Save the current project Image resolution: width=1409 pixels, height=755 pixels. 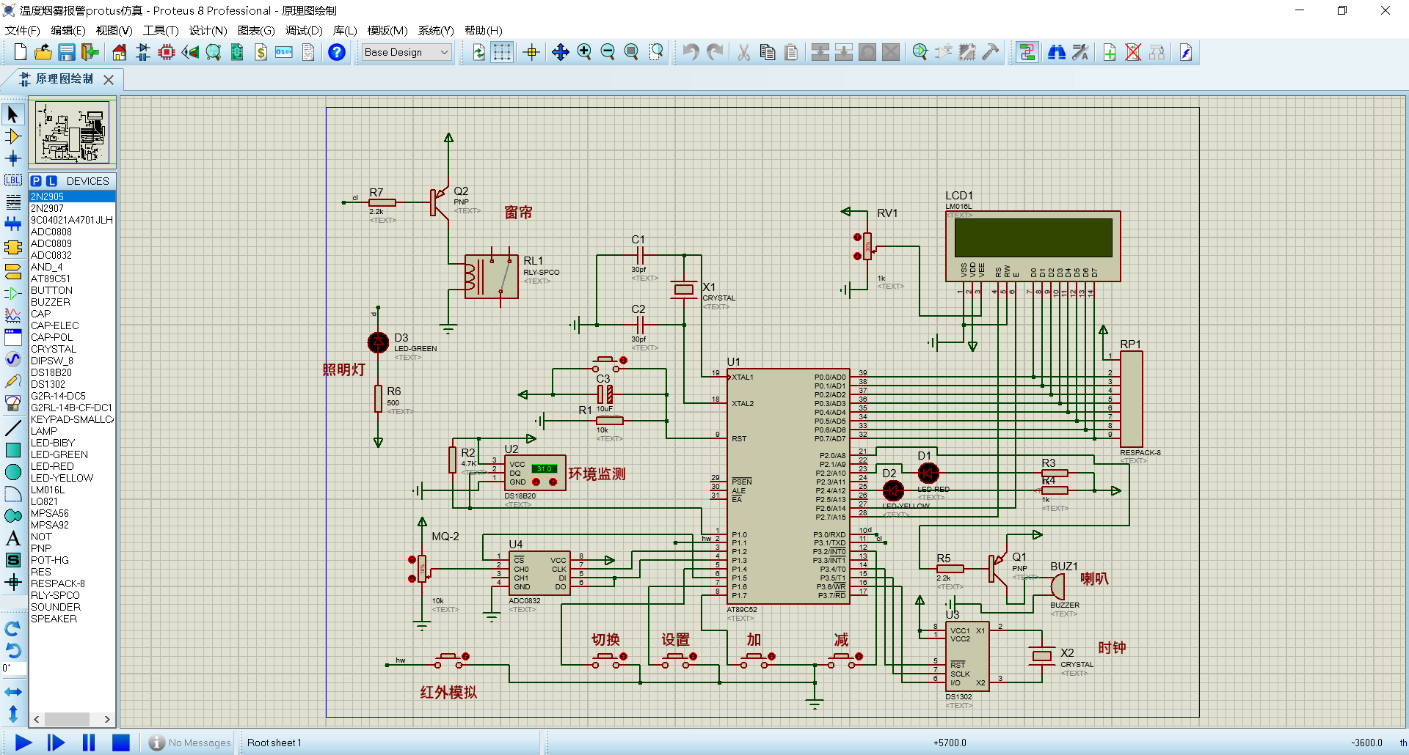pyautogui.click(x=67, y=52)
